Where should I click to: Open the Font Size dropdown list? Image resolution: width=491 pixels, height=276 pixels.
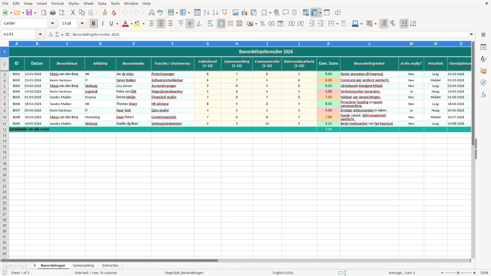[x=82, y=24]
